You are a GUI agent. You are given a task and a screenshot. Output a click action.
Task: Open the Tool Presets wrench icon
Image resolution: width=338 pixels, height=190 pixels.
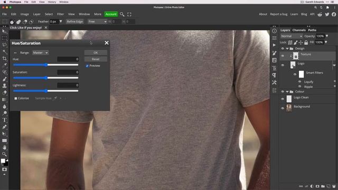(x=274, y=82)
